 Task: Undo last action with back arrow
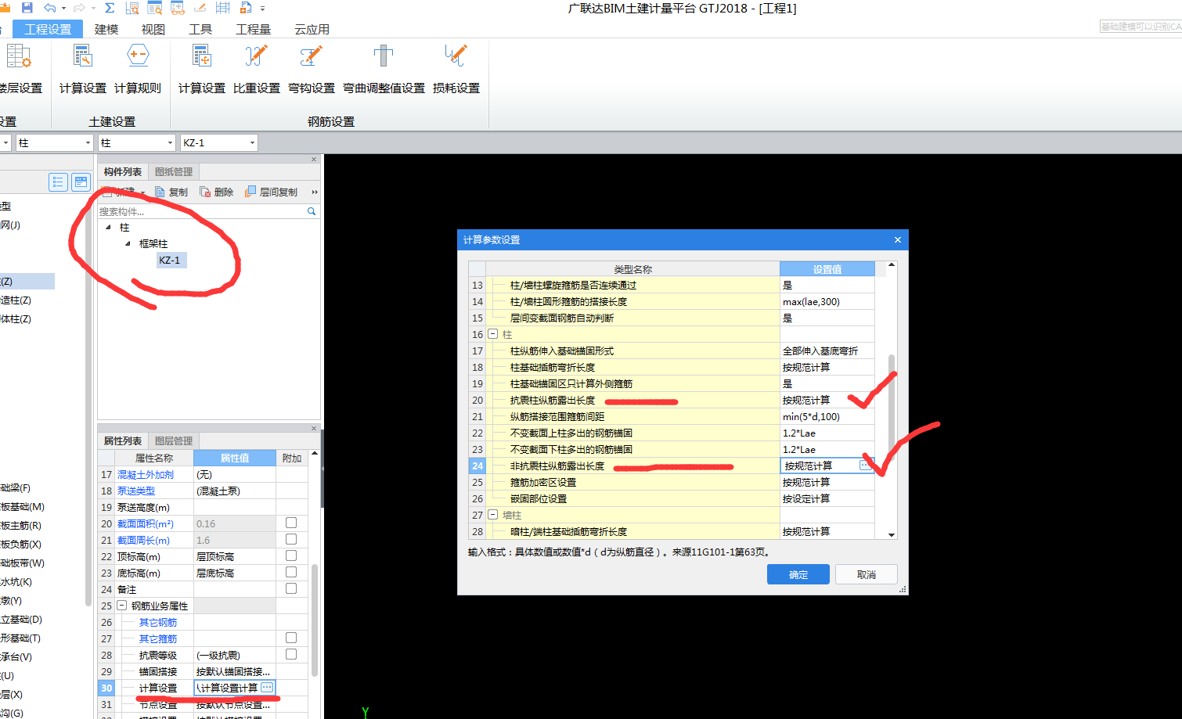click(50, 8)
